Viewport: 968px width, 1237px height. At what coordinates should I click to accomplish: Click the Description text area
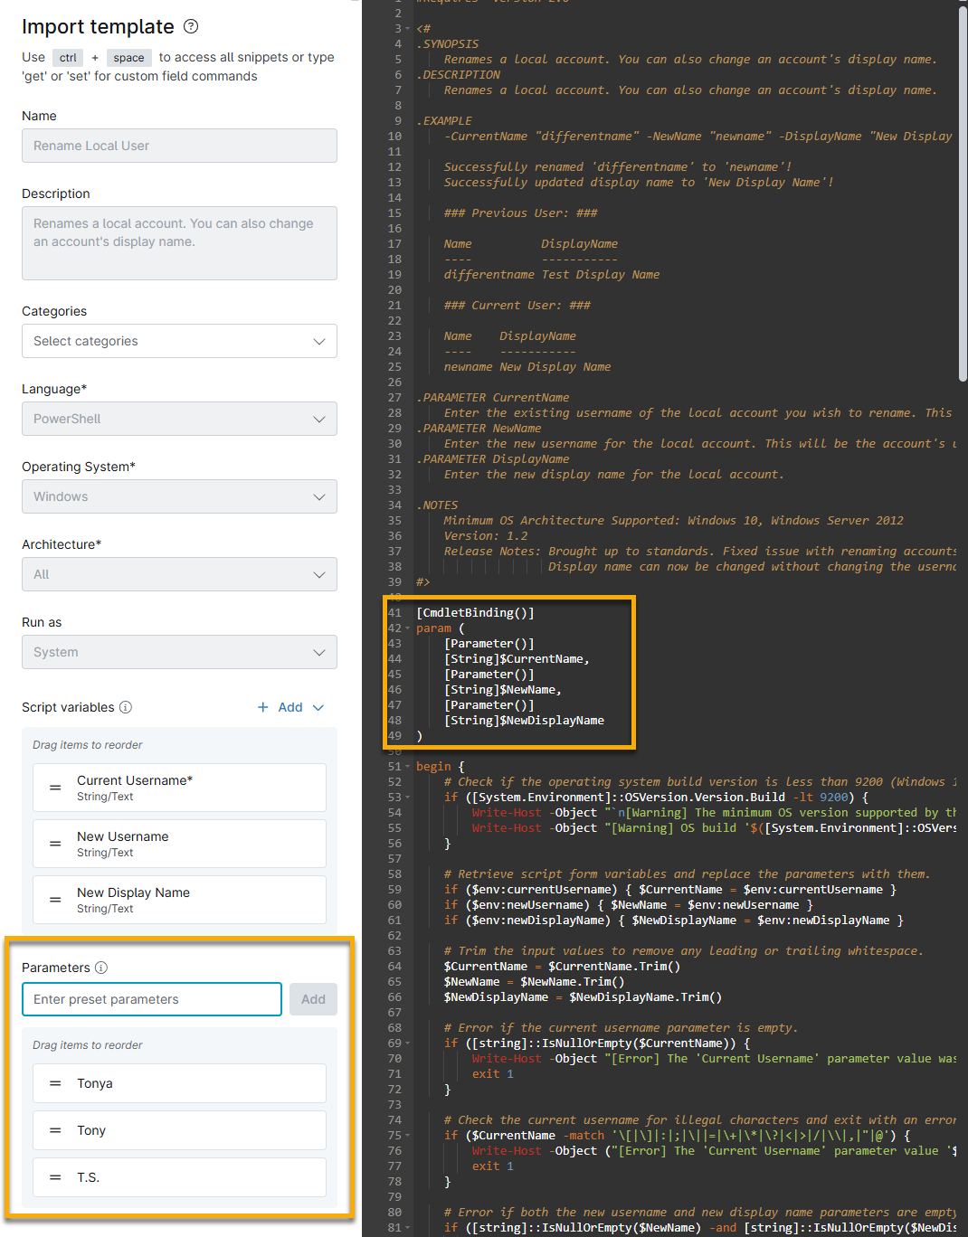point(179,243)
